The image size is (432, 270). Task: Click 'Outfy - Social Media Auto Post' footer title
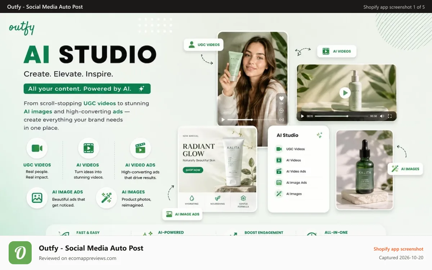pos(91,248)
